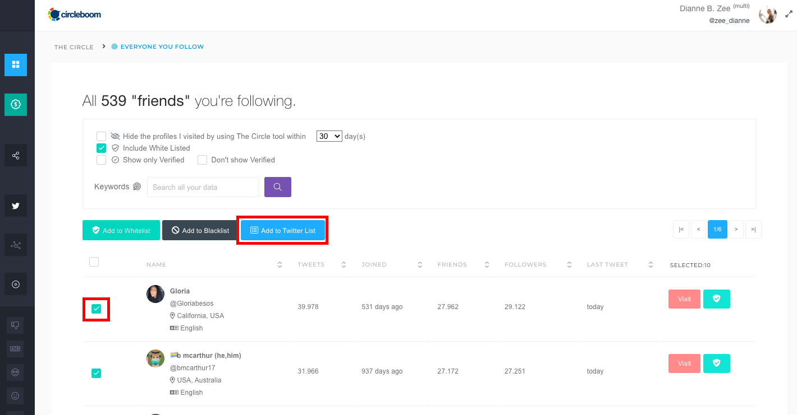Image resolution: width=797 pixels, height=415 pixels.
Task: Sort by the Tweets column arrows
Action: click(343, 264)
